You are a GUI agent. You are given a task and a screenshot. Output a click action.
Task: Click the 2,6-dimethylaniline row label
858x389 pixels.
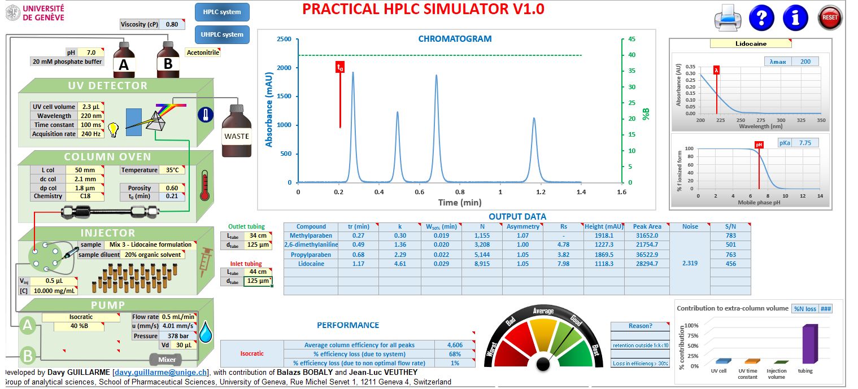(x=311, y=244)
